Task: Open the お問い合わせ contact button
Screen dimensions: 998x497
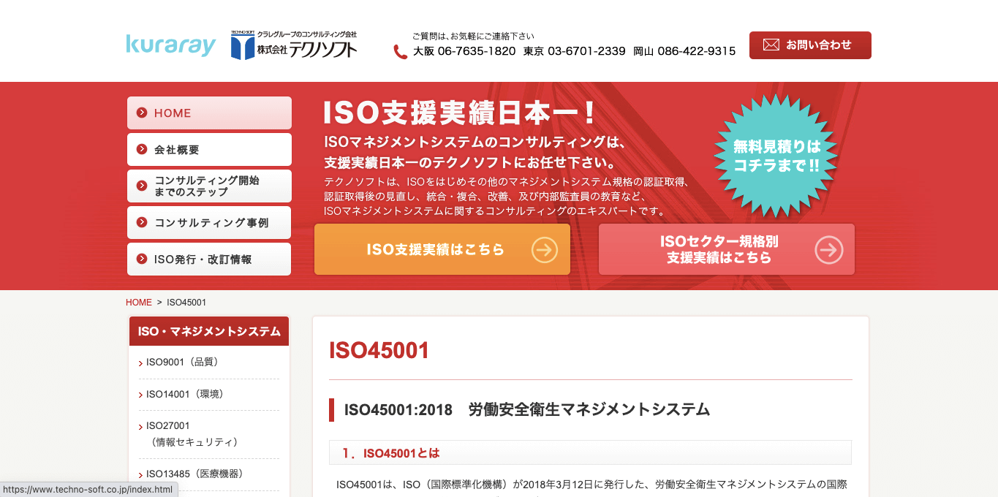Action: pos(810,45)
